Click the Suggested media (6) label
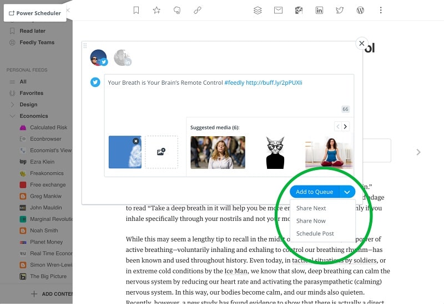The width and height of the screenshot is (444, 304). 215,127
